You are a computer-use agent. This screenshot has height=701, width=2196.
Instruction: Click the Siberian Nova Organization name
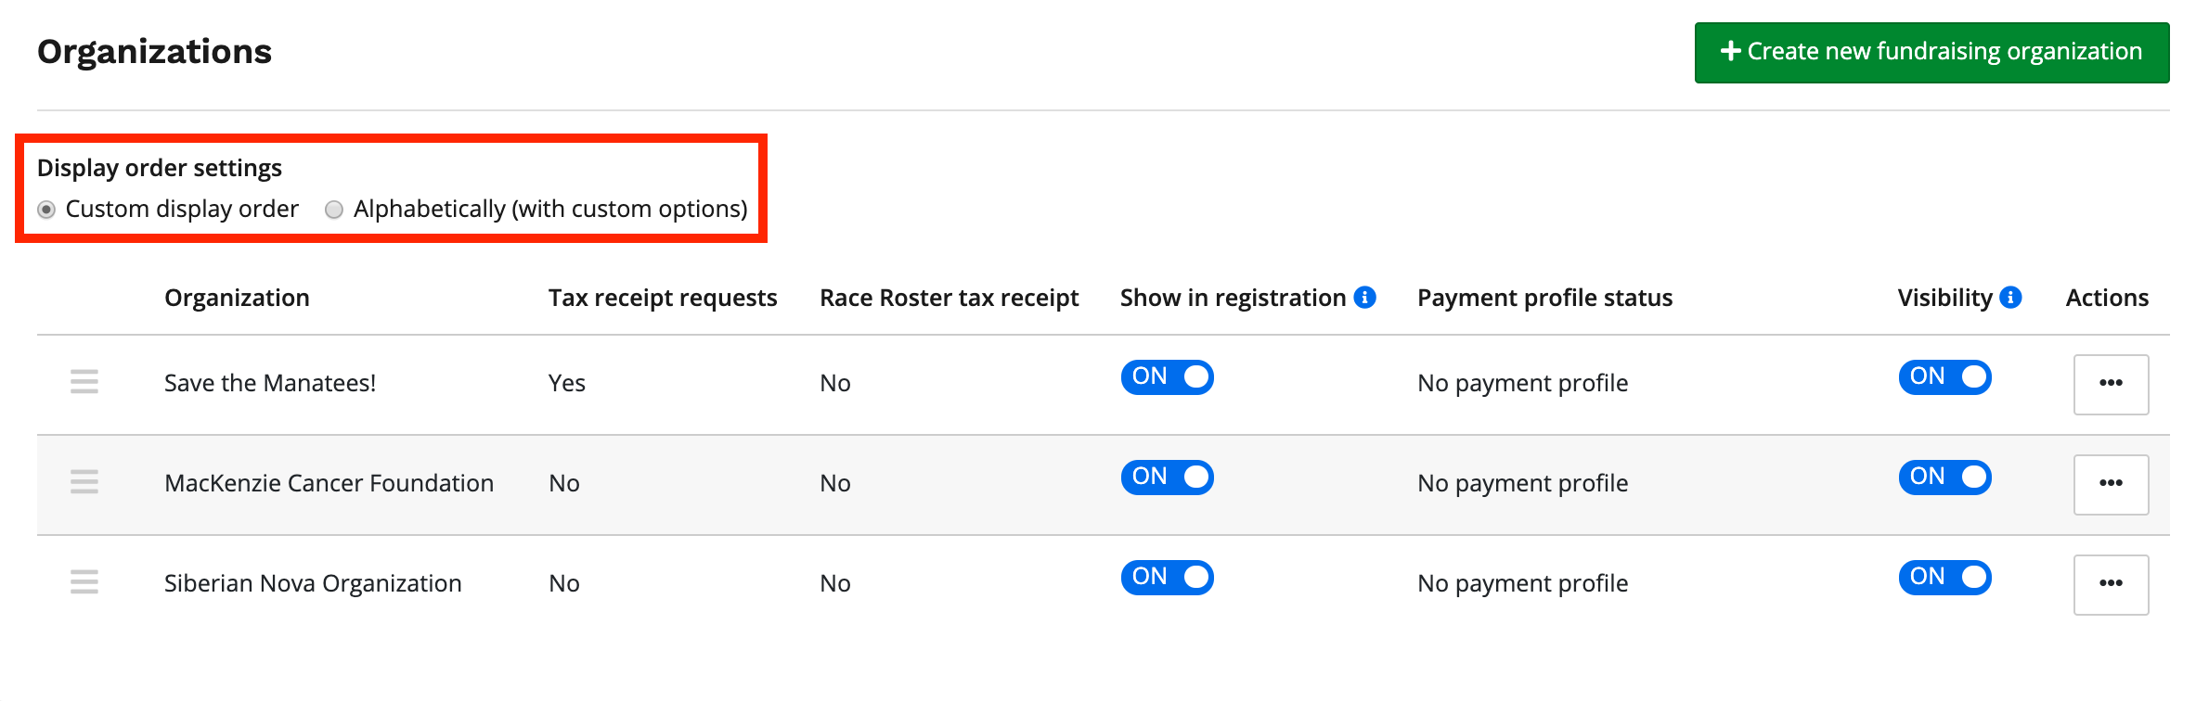[313, 583]
